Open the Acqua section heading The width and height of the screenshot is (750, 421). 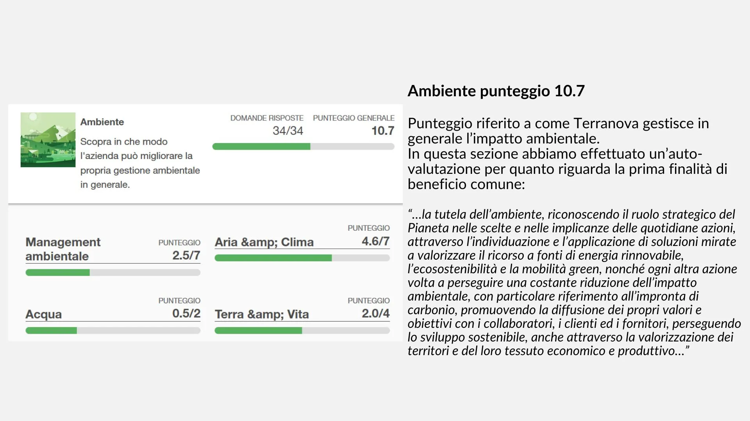point(44,314)
